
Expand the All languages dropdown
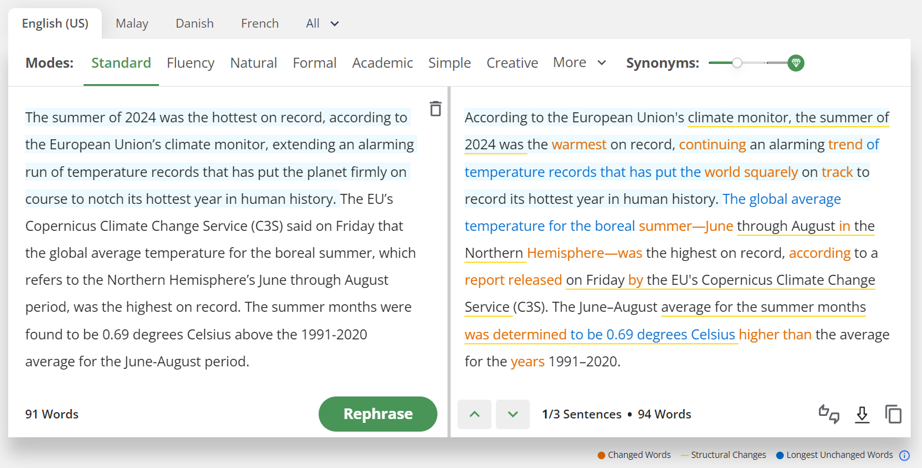coord(322,23)
